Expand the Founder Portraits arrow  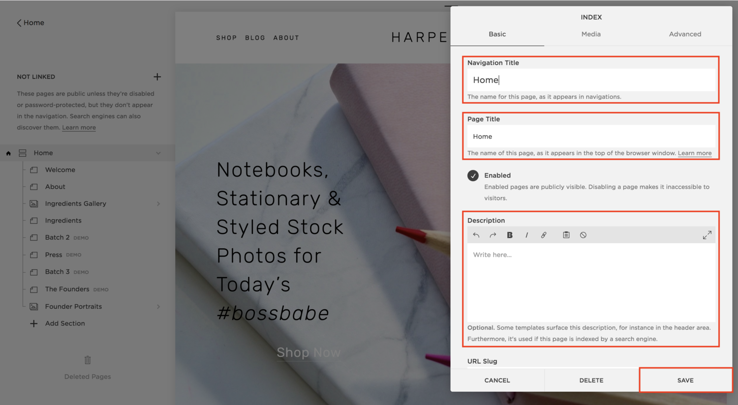(158, 307)
